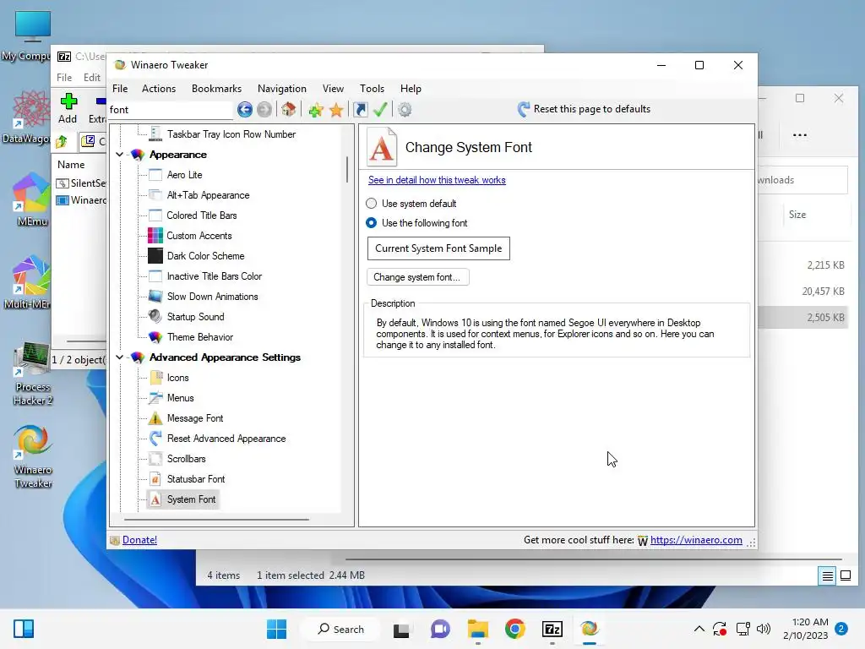Select Aero Lite in the tree
The width and height of the screenshot is (865, 649).
pyautogui.click(x=184, y=175)
